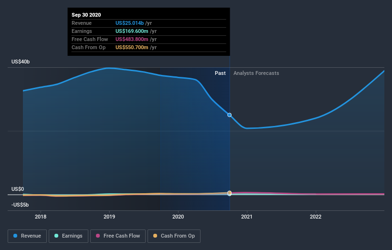
Task: Click the teal Earnings legend dot
Action: (56, 236)
